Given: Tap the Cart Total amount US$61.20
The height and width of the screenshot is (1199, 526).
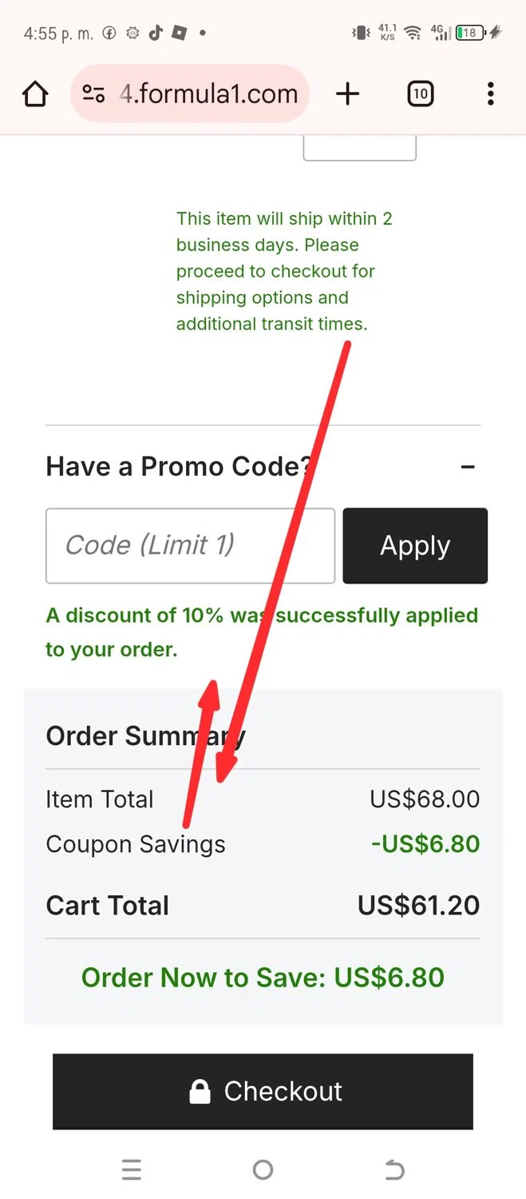Looking at the screenshot, I should [x=418, y=906].
